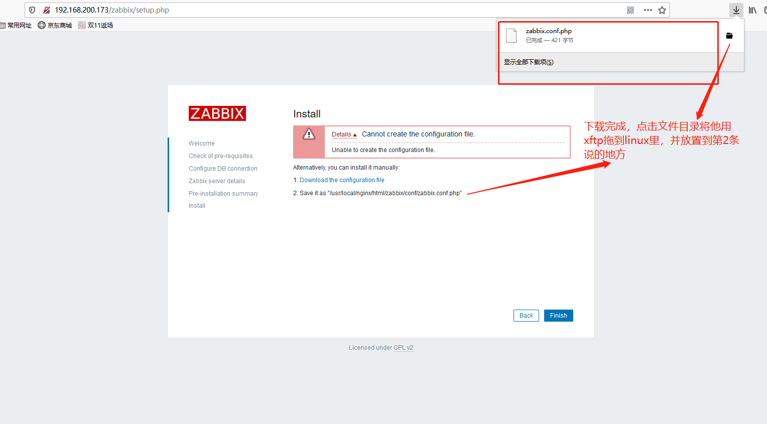Open the 京东商城 bookmark
Viewport: 767px width, 424px height.
point(55,25)
